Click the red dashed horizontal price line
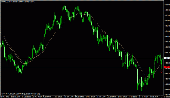170x98 pixels. pyautogui.click(x=82, y=67)
